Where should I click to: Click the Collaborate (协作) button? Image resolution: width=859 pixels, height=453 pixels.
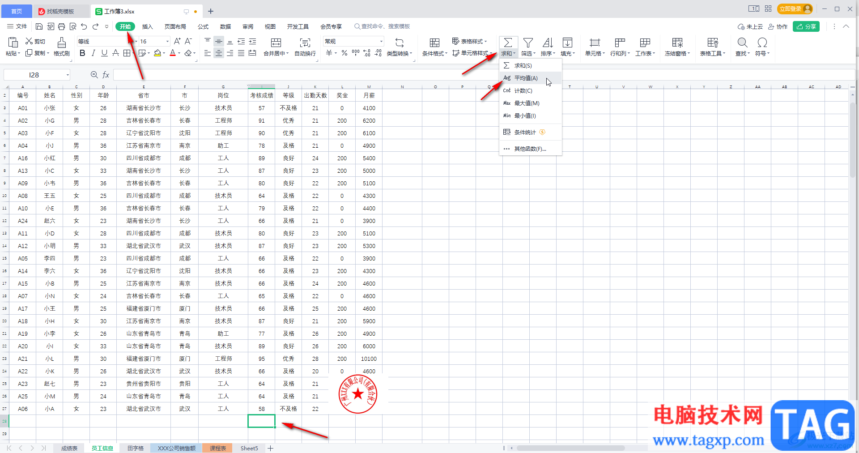(x=778, y=26)
